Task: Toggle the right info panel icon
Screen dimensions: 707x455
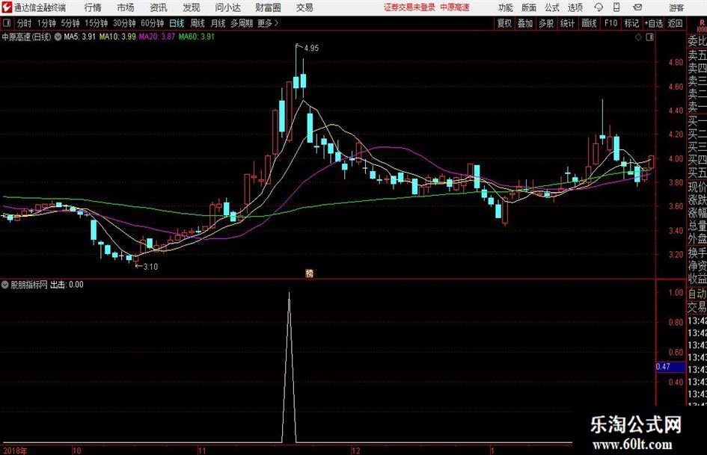Action: point(649,37)
